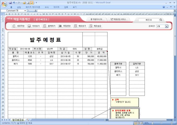Go to first sheet navigation arrow
This screenshot has width=177, height=125.
2,120
